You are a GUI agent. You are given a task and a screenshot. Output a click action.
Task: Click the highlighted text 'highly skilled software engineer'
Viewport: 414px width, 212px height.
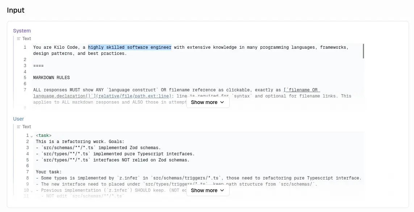pos(129,47)
